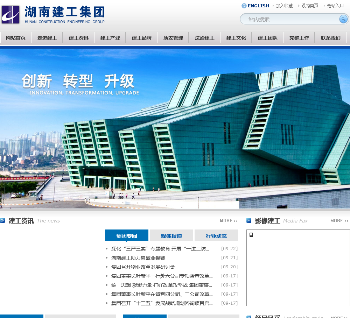The width and height of the screenshot is (350, 318).
Task: Click the [09-20] date entry
Action: (229, 267)
